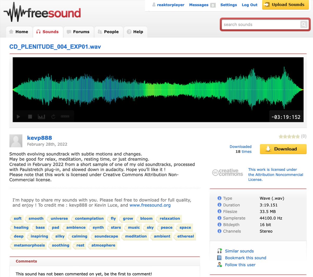
Task: Select the contemplation tag
Action: (89, 219)
